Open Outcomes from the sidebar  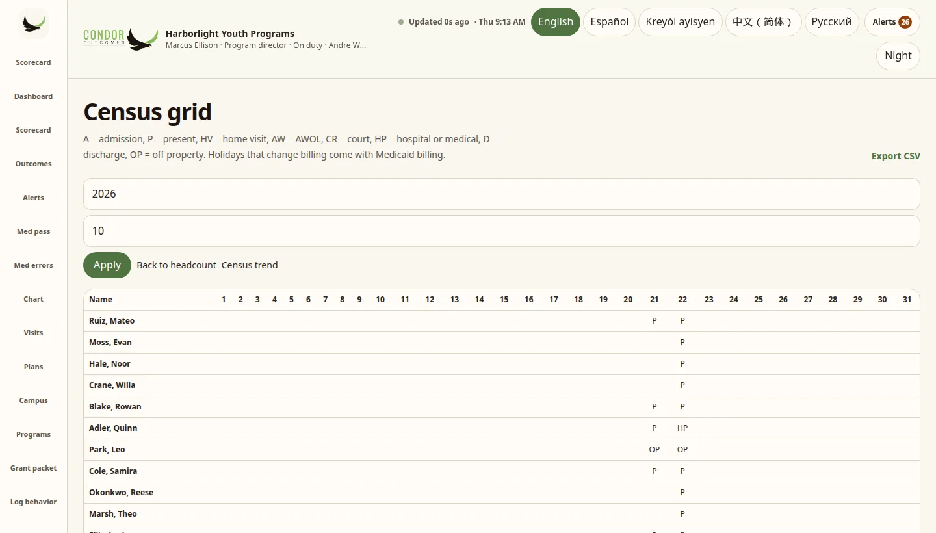pyautogui.click(x=34, y=164)
